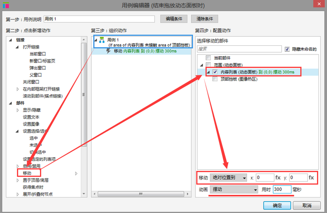Viewport: 327px width, 213px height.
Task: Expand the 在内部框架打开链接 node
Action: [x=18, y=89]
